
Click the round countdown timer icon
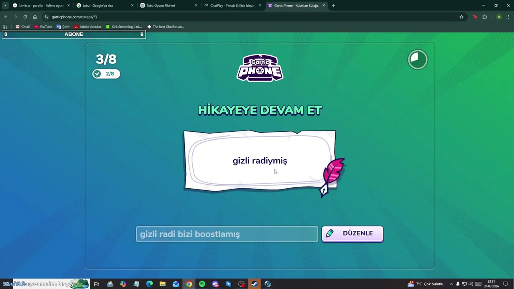418,60
